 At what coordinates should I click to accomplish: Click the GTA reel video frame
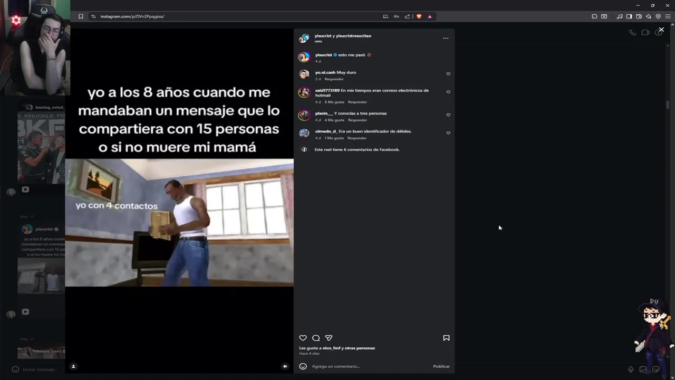click(179, 223)
